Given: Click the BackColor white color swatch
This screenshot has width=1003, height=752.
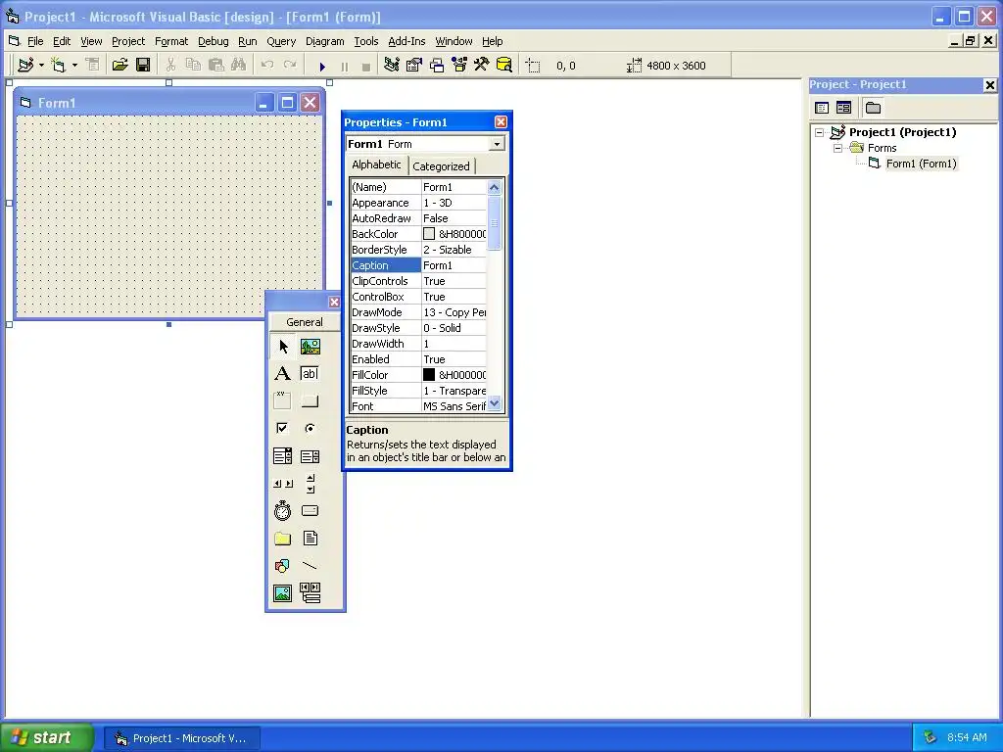Looking at the screenshot, I should click(429, 234).
